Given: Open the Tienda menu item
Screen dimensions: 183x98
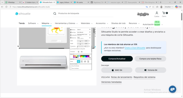Looking at the screenshot, I should [22, 23].
